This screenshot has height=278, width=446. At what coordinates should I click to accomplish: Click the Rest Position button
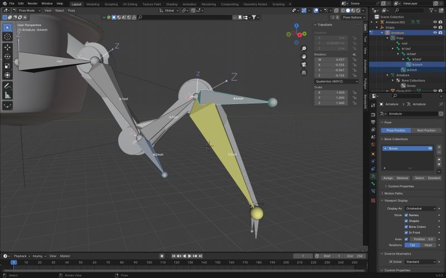coord(426,131)
